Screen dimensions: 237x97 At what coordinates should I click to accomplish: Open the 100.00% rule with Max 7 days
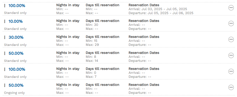tap(17, 69)
